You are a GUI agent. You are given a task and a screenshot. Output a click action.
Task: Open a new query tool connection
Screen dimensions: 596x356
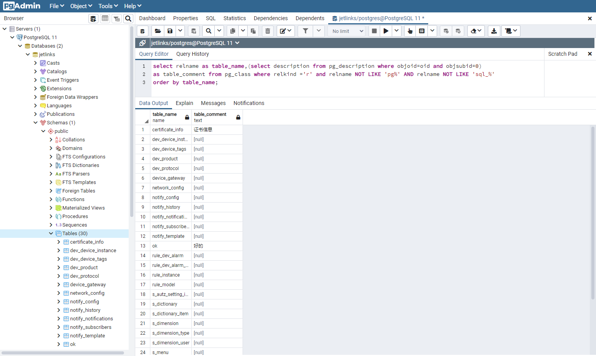point(143,31)
